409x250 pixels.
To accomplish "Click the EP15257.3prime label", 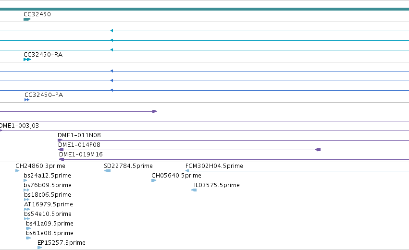I will 62,243.
